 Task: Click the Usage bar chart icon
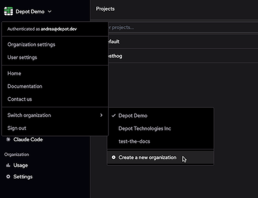pyautogui.click(x=8, y=165)
